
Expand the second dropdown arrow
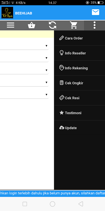[46, 58]
